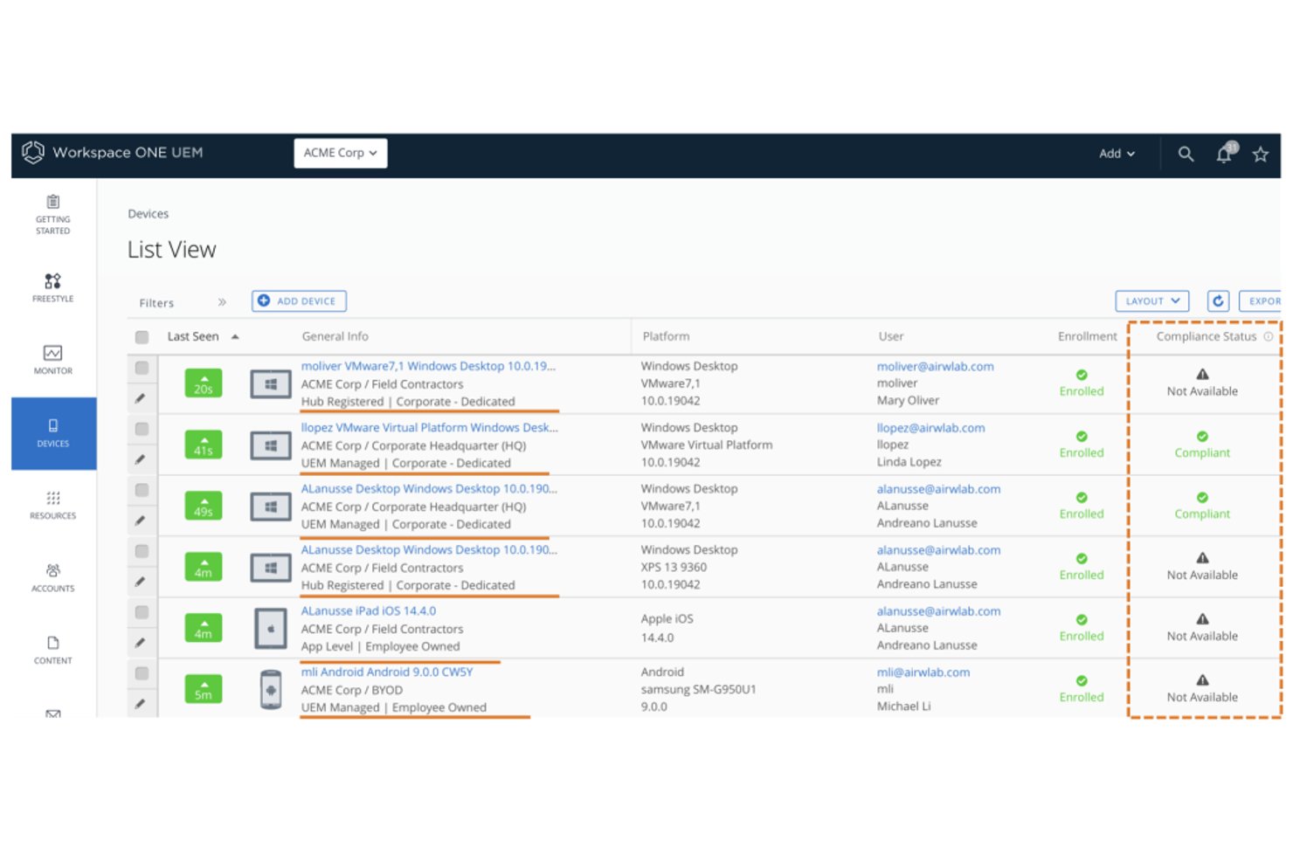
Task: Check the moliver VMware7,1 device row
Action: point(142,368)
